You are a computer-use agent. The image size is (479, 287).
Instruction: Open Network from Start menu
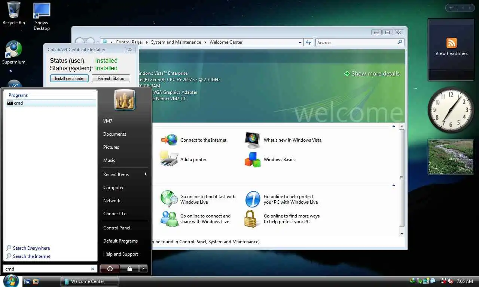(x=112, y=201)
